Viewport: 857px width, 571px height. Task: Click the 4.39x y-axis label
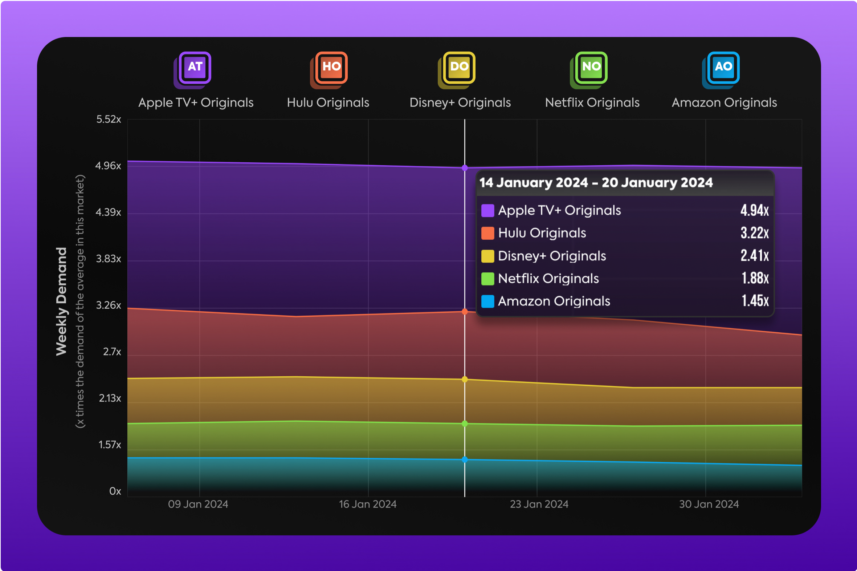(x=108, y=212)
